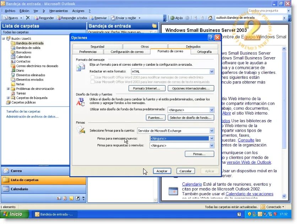This screenshot has width=297, height=224.
Task: Click the Delete X toolbar icon
Action: [x=28, y=18]
